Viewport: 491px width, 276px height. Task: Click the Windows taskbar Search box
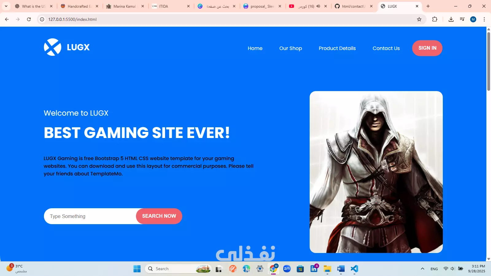click(x=178, y=269)
